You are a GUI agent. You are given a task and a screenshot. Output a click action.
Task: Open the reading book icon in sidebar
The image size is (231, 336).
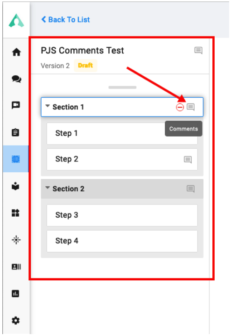15,186
